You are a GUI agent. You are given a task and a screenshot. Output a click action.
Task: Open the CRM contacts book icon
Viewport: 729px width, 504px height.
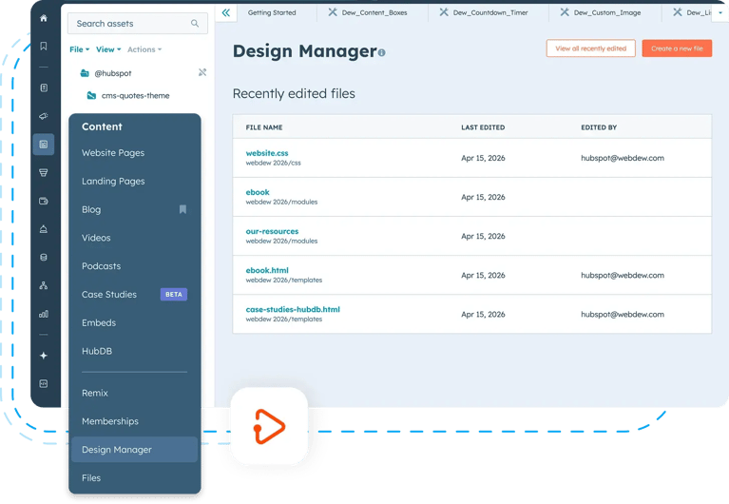pos(44,87)
